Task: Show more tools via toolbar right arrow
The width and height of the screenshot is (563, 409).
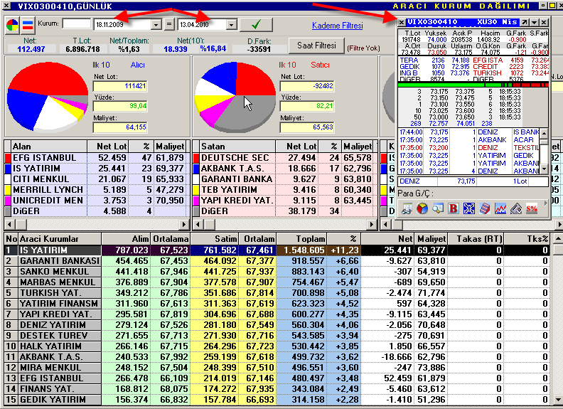Action: [546, 203]
